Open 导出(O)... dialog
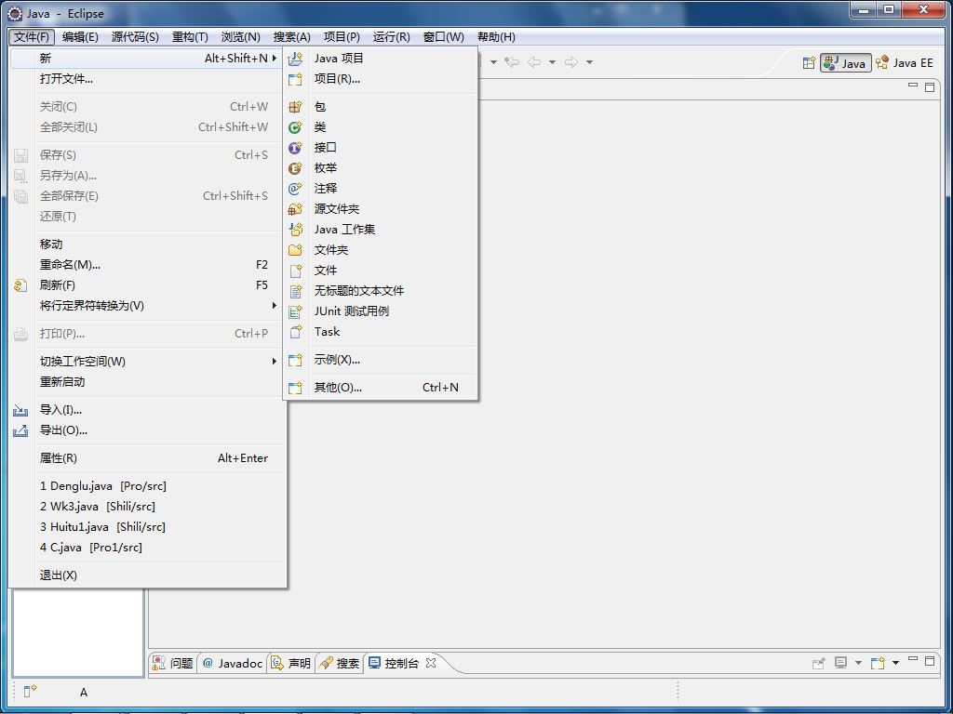Viewport: 953px width, 714px height. point(148,430)
